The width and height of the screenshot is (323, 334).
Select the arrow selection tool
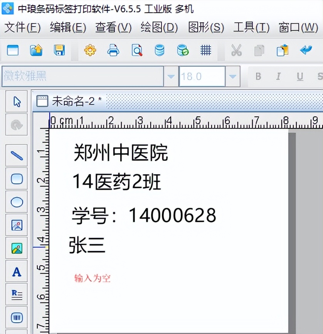pyautogui.click(x=16, y=101)
